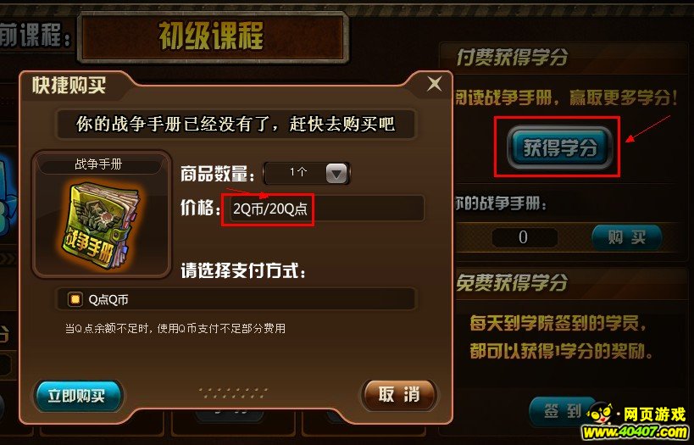Click the 免费获得学分 section header

click(x=512, y=282)
